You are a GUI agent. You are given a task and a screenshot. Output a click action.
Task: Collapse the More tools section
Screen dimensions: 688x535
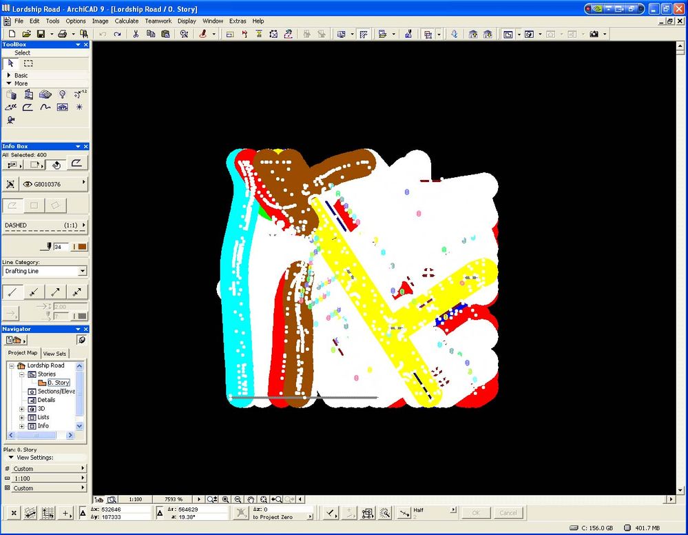pyautogui.click(x=9, y=83)
